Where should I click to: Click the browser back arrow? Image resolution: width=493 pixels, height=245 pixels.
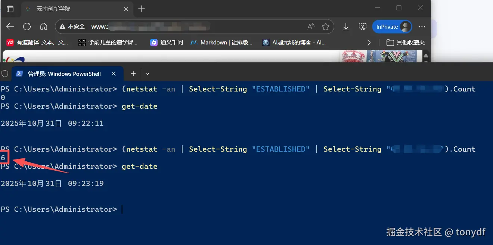(x=10, y=27)
